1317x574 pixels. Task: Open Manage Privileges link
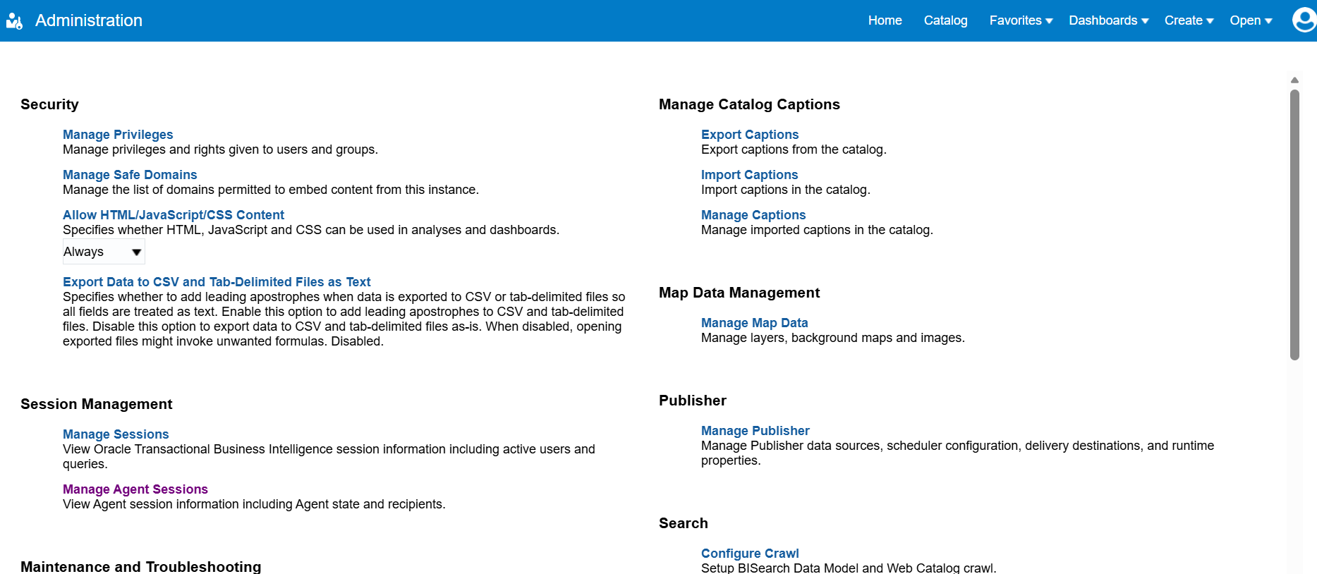118,135
